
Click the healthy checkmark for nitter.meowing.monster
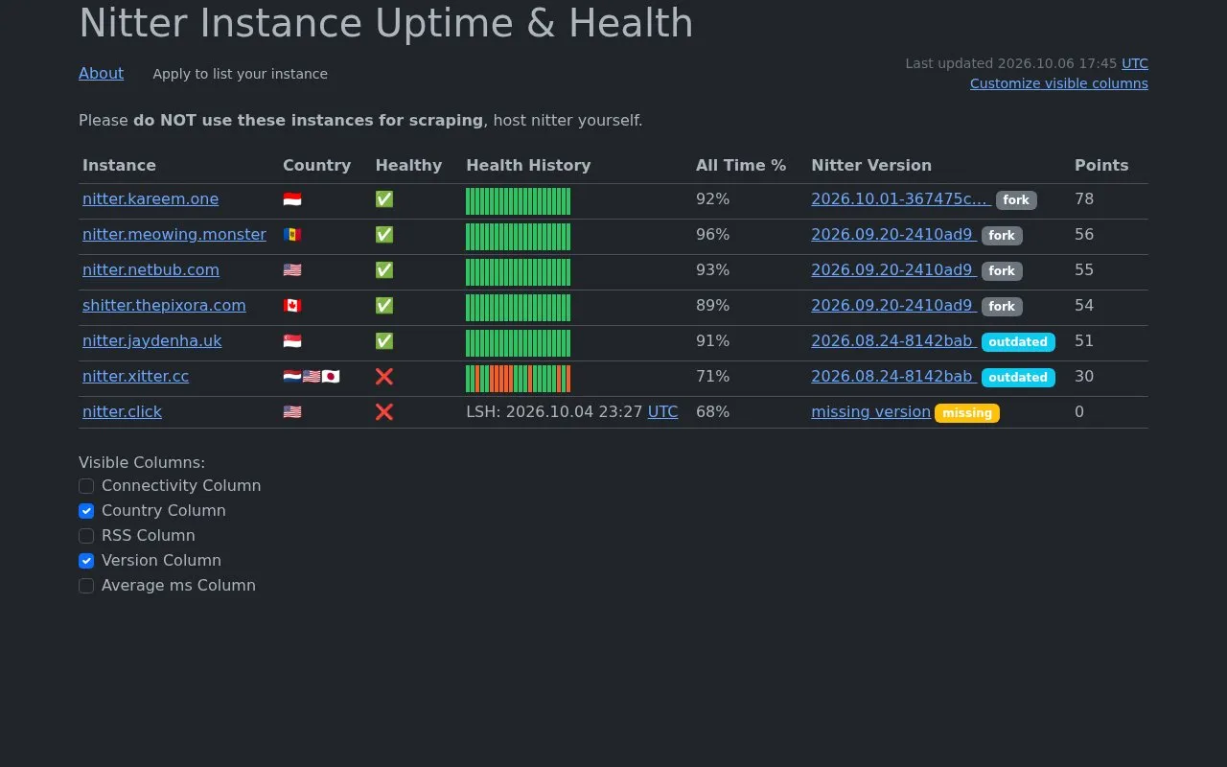(x=384, y=235)
